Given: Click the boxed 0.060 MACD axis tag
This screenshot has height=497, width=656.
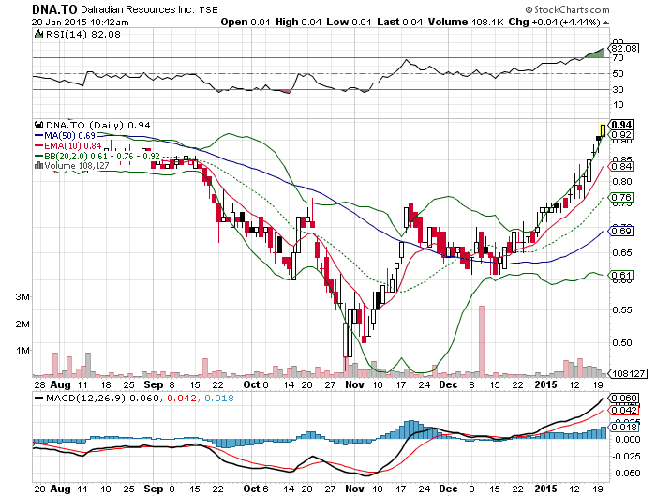Looking at the screenshot, I should point(624,398).
